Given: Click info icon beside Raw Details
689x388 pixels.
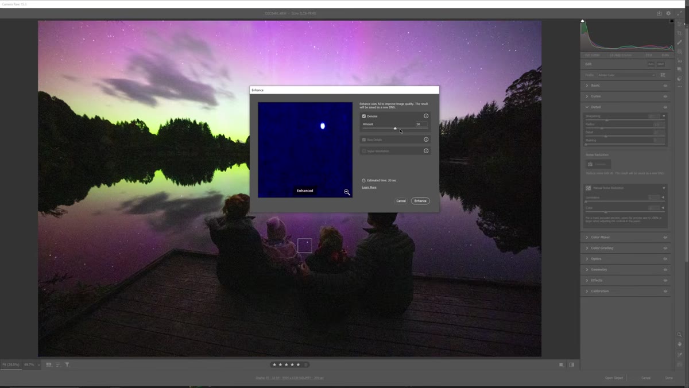Looking at the screenshot, I should tap(426, 139).
